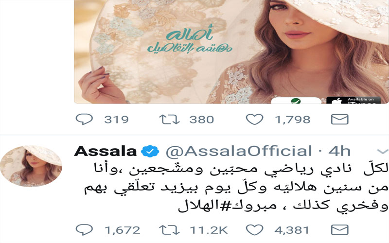Image resolution: width=389 pixels, height=243 pixels.
Task: Open Assala's profile picture
Action: coord(31,166)
